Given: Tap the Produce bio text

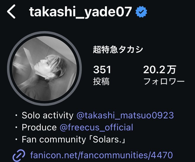Looking at the screenshot, I should 39,127.
